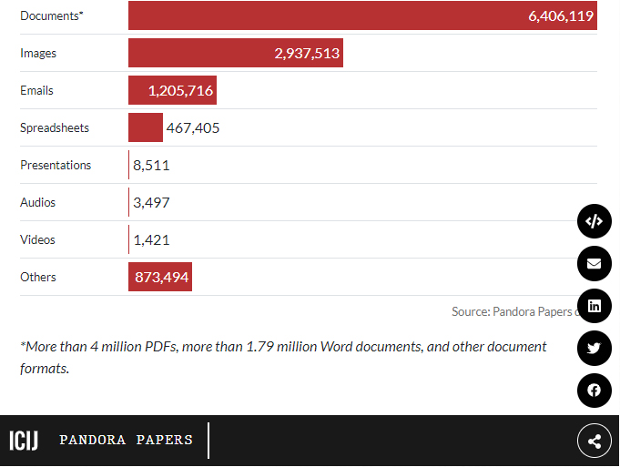Click the embed code share icon

(x=594, y=221)
